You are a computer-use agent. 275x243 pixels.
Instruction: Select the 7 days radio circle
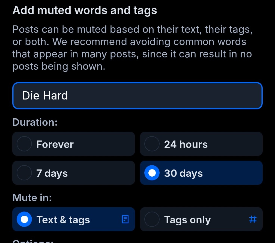click(x=24, y=173)
